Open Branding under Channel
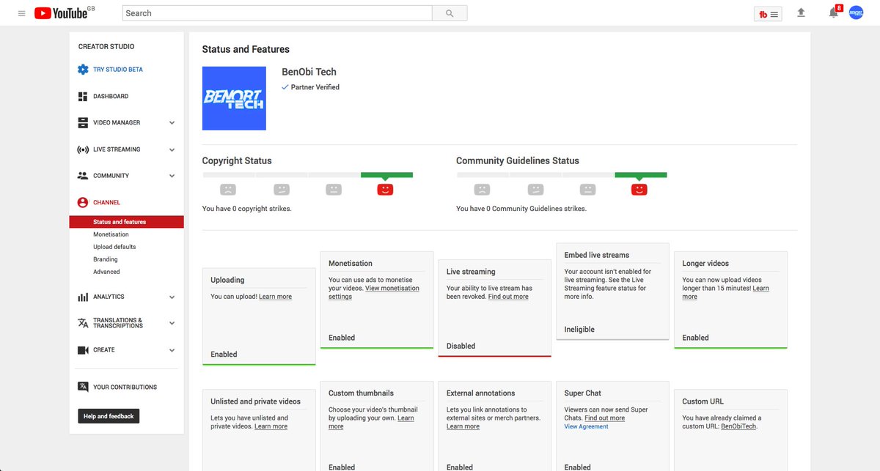The image size is (880, 471). point(106,259)
